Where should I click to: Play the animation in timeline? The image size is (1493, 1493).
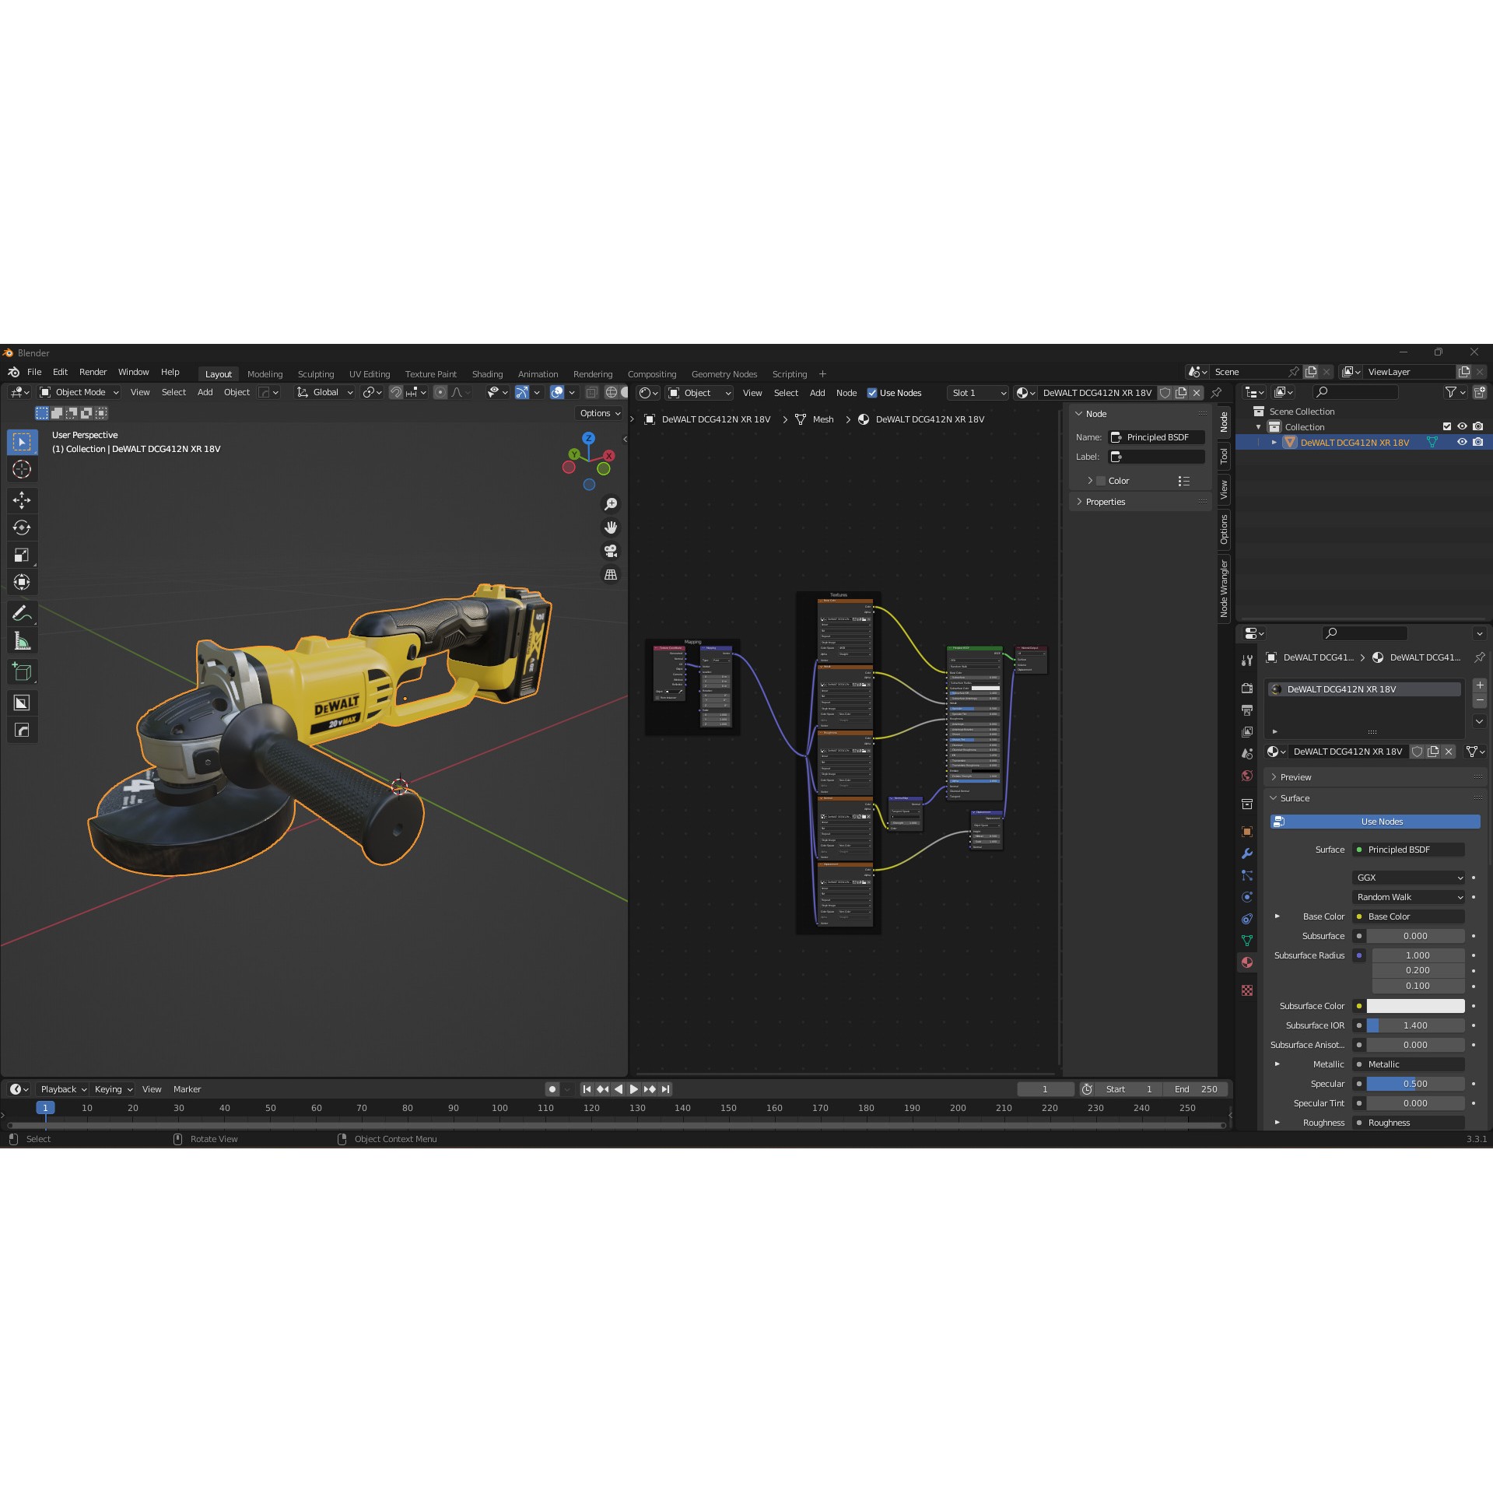(634, 1089)
